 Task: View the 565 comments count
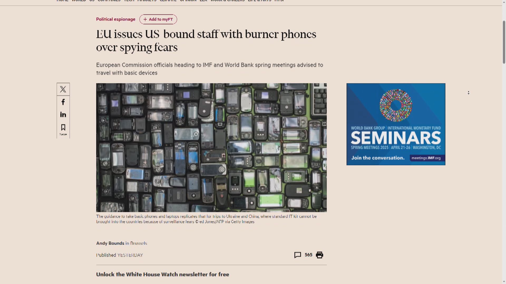point(308,255)
